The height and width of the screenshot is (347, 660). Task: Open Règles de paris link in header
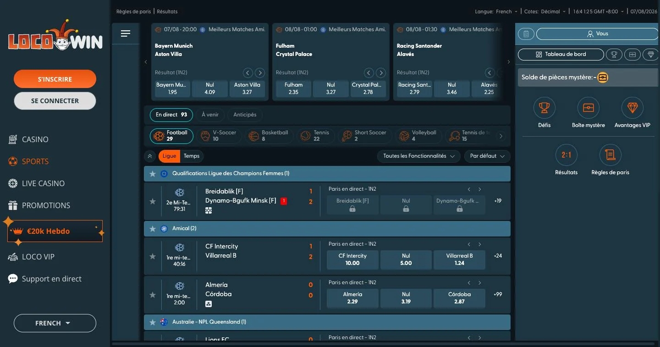click(134, 11)
